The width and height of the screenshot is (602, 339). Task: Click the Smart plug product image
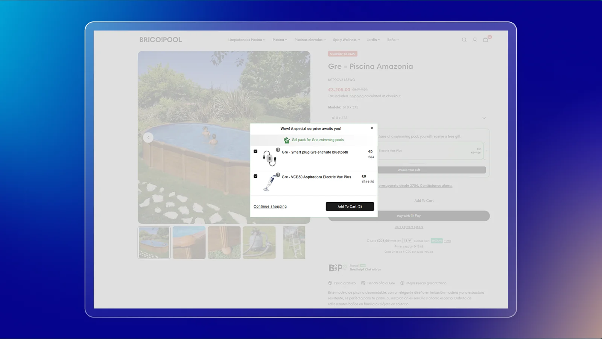(x=269, y=158)
